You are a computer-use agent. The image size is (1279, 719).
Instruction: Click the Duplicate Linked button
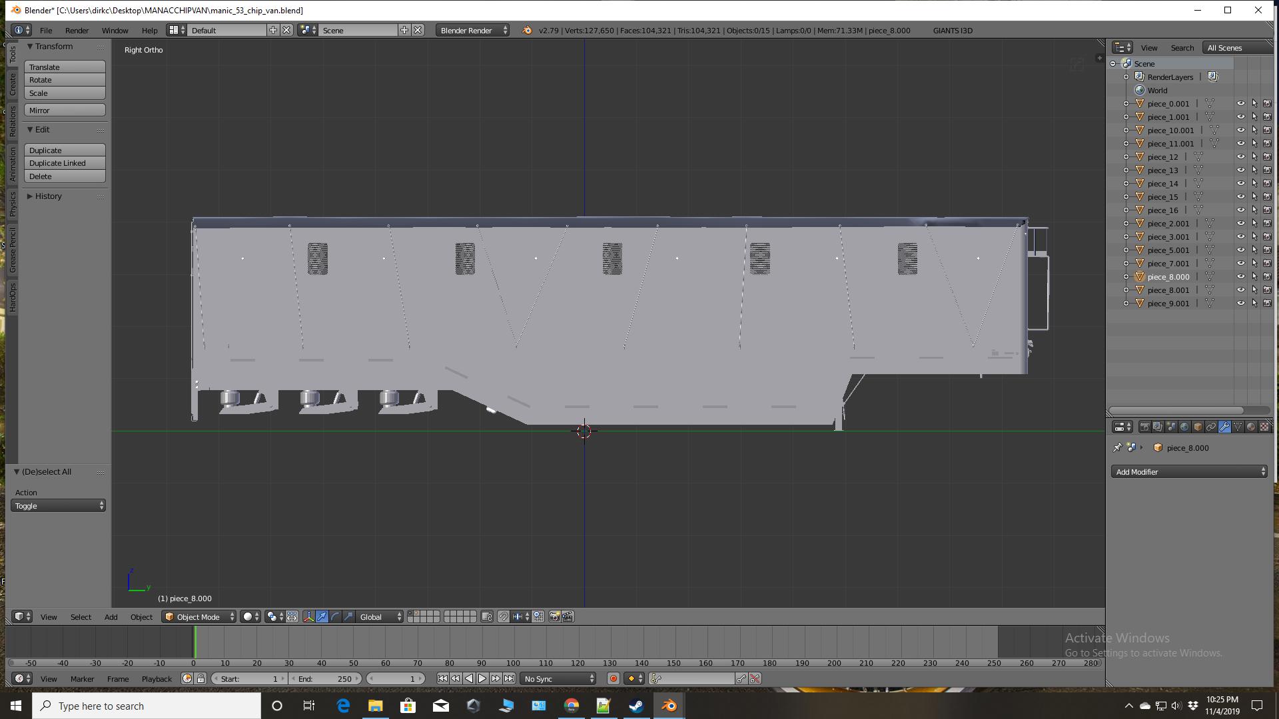tap(65, 163)
